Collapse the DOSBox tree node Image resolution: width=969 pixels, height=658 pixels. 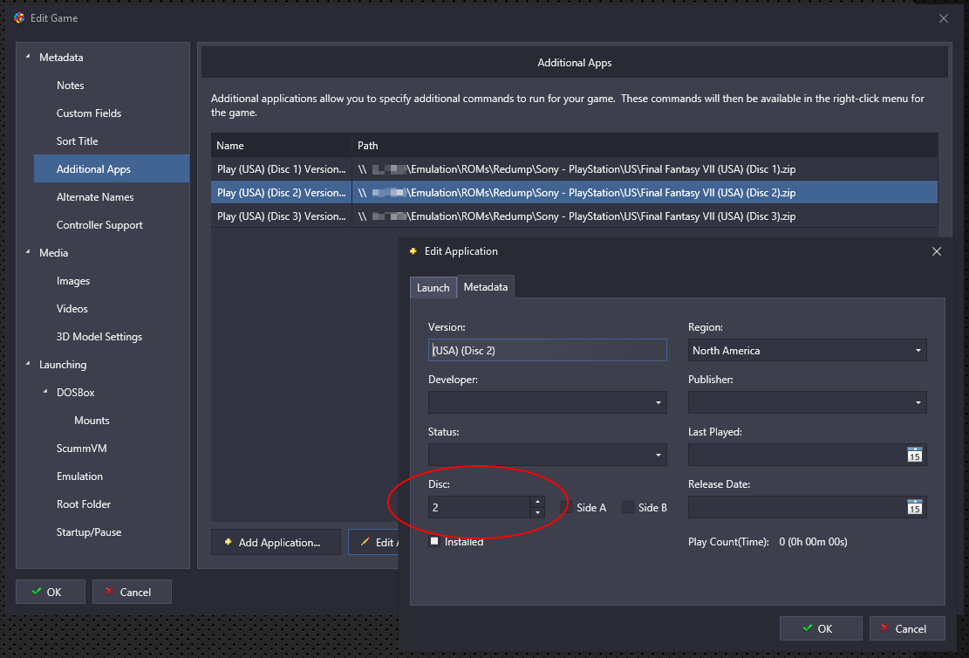coord(45,392)
